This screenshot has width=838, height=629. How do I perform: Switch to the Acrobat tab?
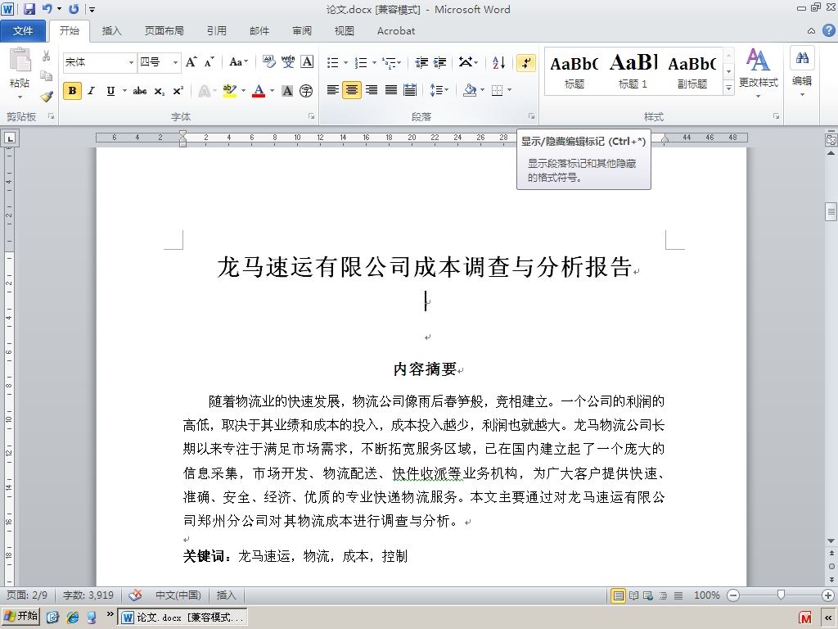[x=396, y=31]
